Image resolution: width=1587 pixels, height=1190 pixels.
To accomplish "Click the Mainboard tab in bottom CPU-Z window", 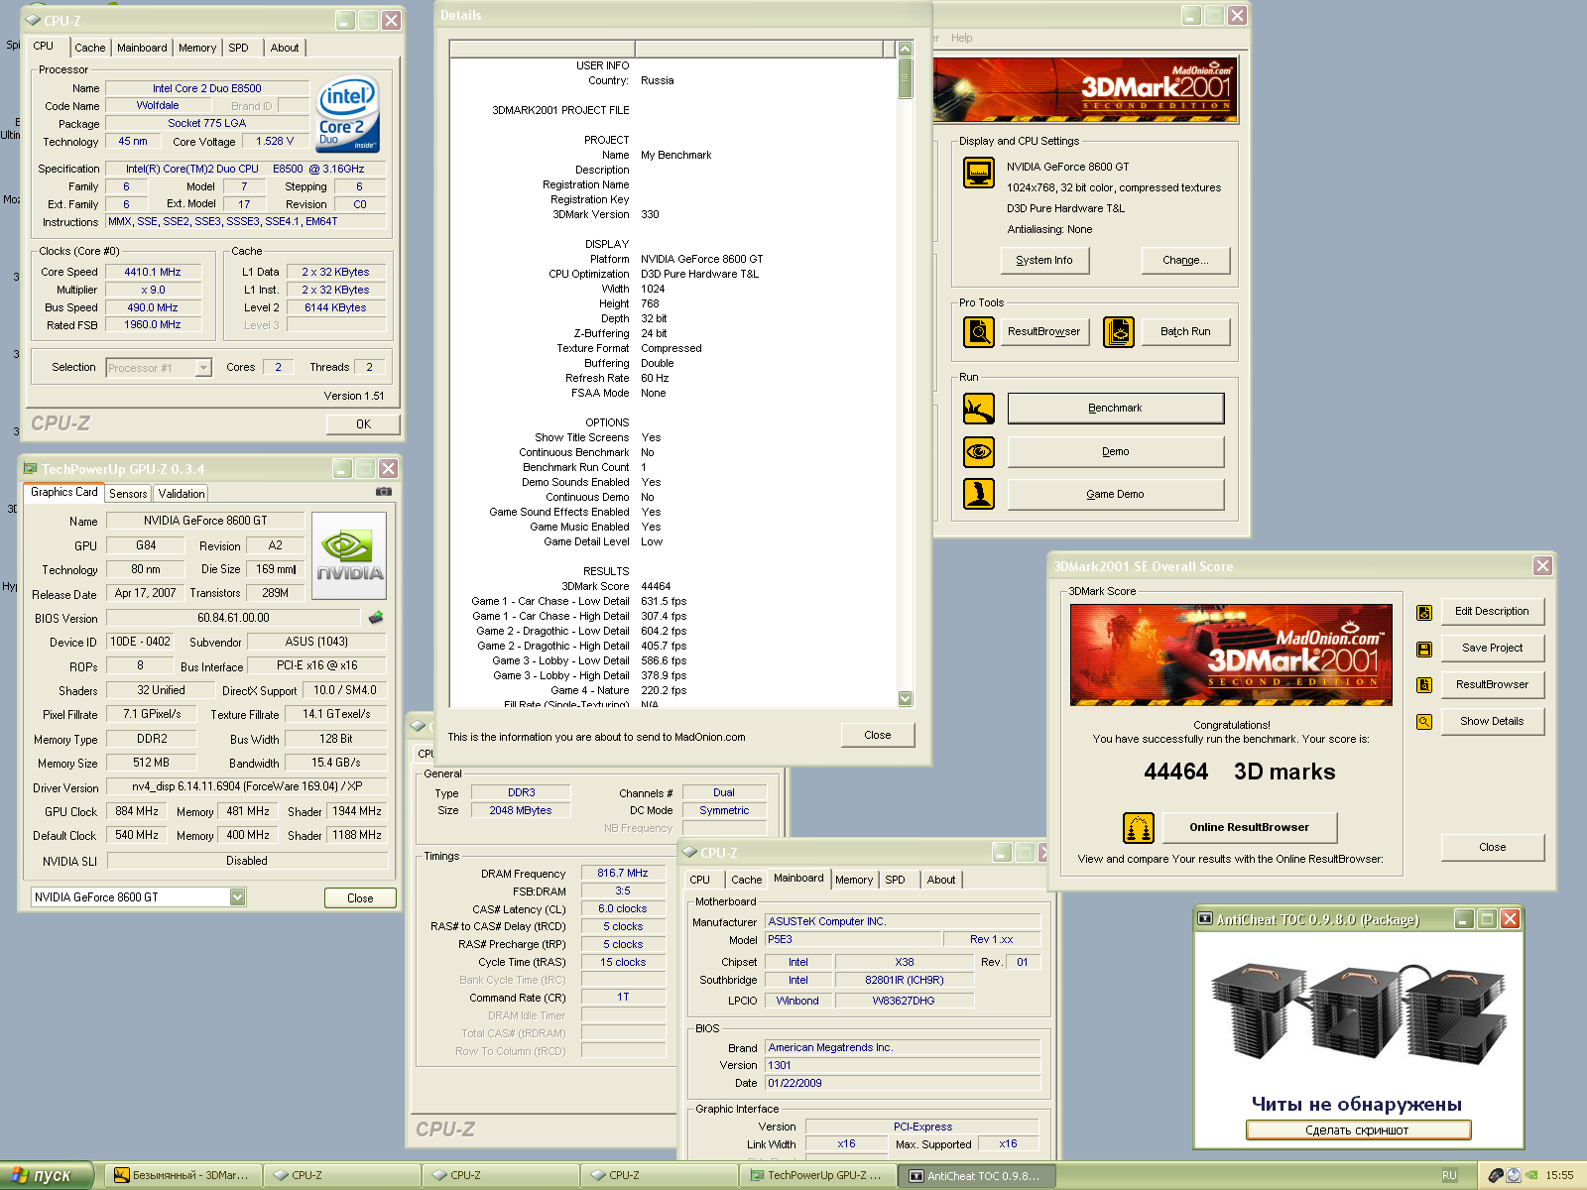I will 798,879.
